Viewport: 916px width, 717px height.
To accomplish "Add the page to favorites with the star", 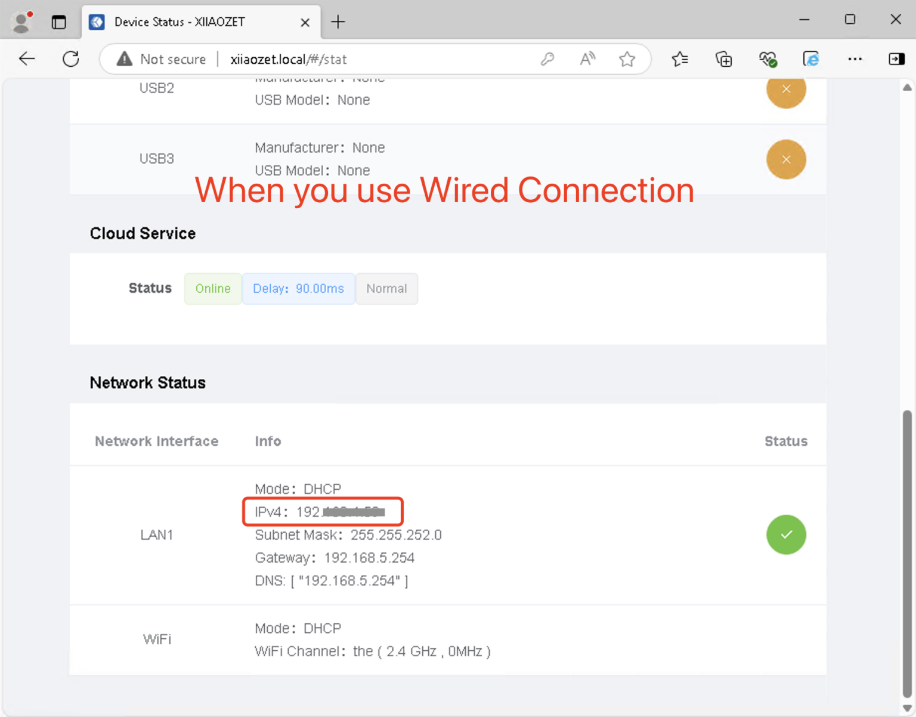I will (627, 58).
